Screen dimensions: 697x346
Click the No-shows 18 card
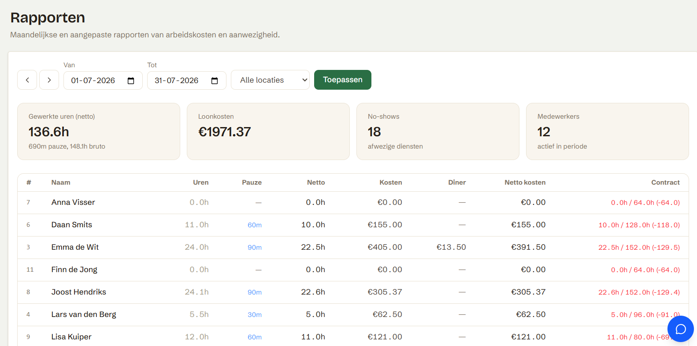click(438, 131)
